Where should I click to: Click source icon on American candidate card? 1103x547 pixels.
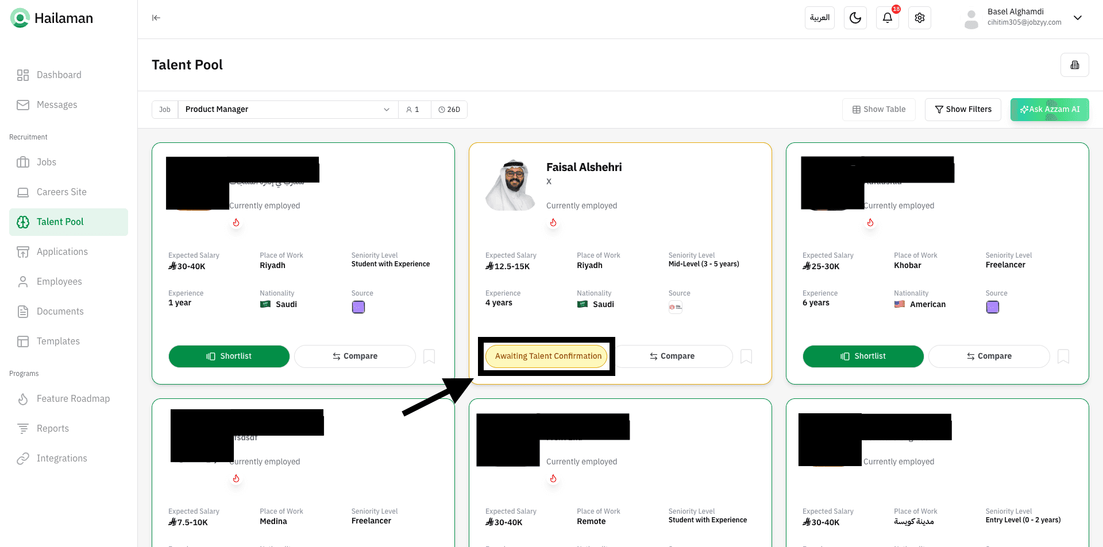click(x=993, y=307)
